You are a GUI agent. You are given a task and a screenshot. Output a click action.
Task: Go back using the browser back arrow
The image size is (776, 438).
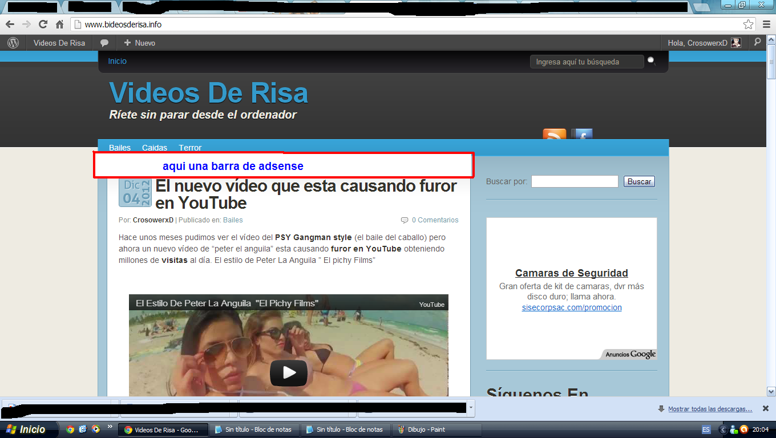point(10,24)
